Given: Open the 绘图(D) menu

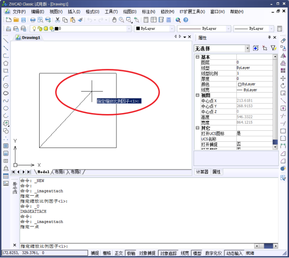Looking at the screenshot, I should point(130,12).
